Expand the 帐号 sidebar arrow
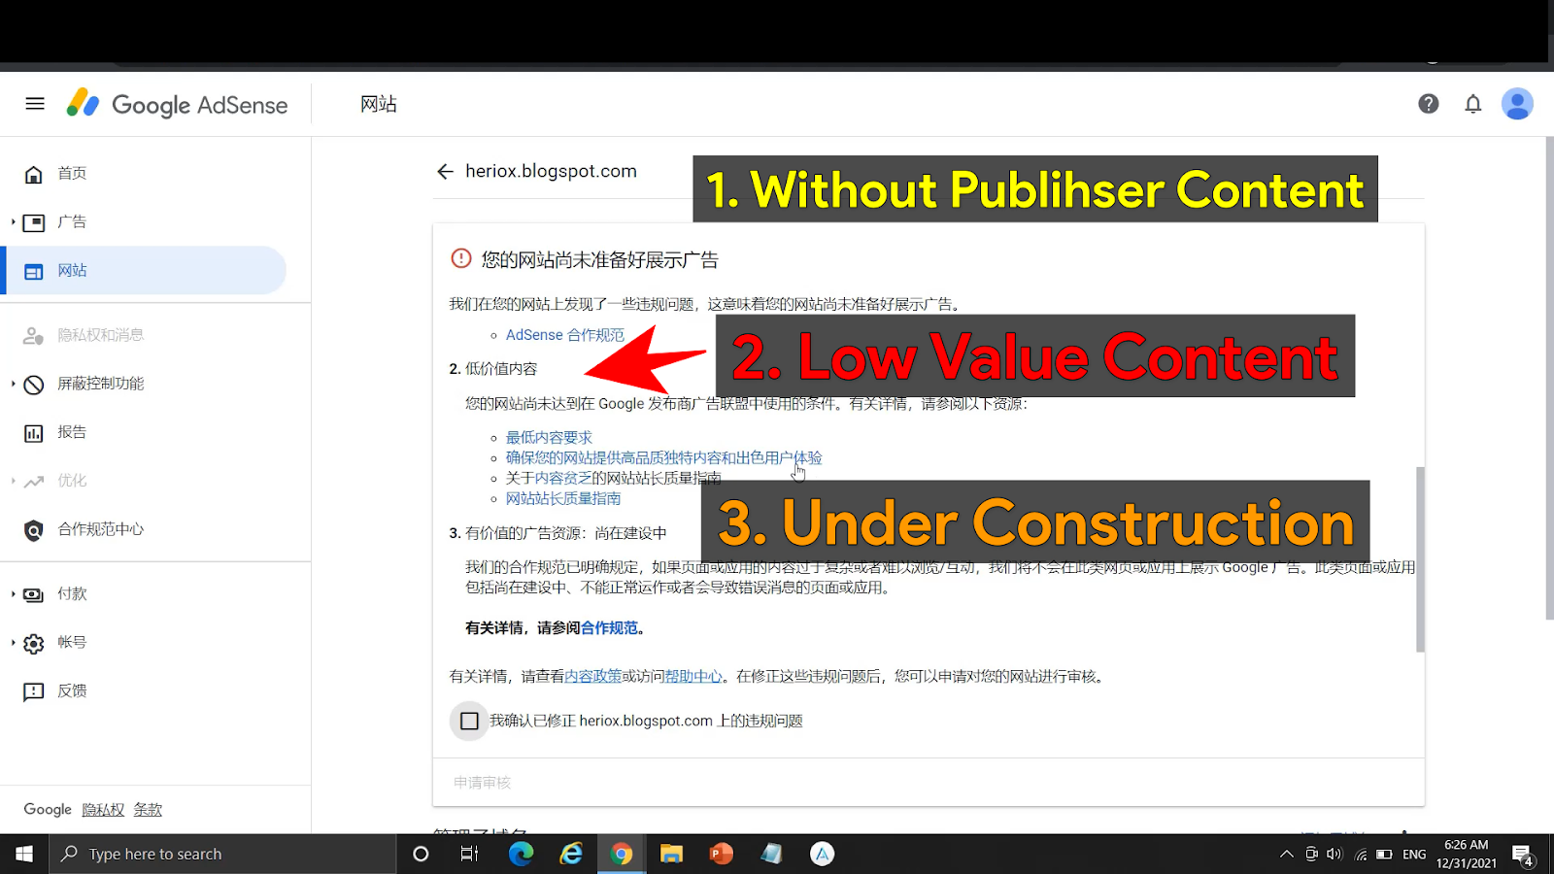The width and height of the screenshot is (1554, 874). tap(13, 643)
